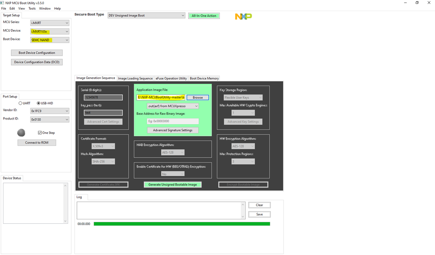
Task: Select the UART radio button
Action: [x=20, y=103]
